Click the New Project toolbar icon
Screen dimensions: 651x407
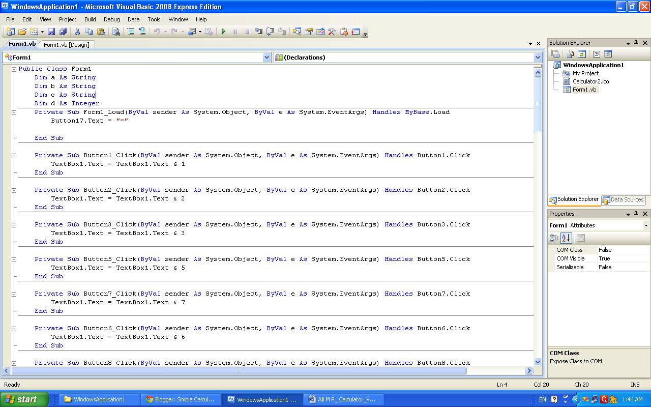10,32
